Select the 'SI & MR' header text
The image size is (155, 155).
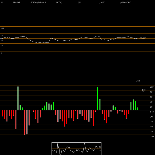pyautogui.click(x=16, y=2)
